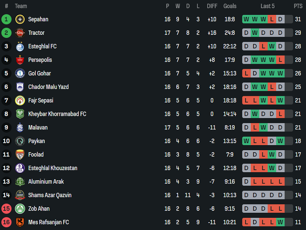Click the Sepahan club crest icon
This screenshot has height=230, width=306.
(20, 19)
